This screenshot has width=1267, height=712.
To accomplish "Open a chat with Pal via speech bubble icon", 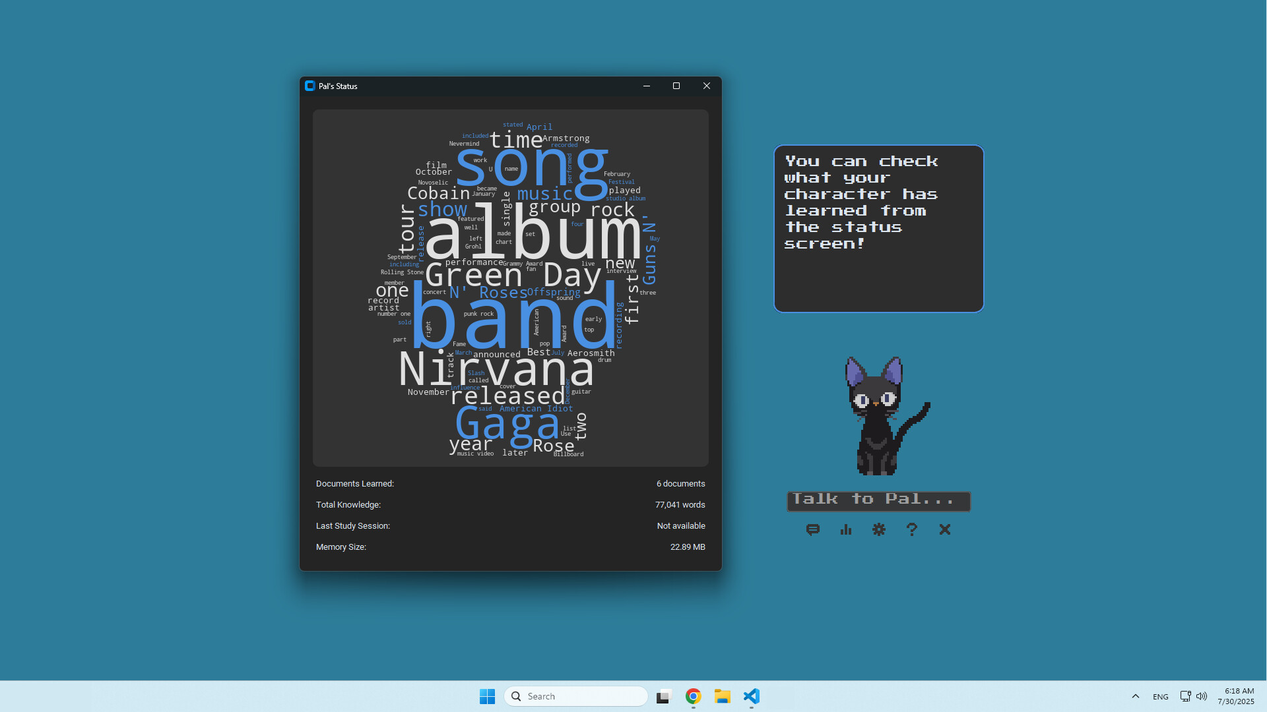I will [x=812, y=529].
